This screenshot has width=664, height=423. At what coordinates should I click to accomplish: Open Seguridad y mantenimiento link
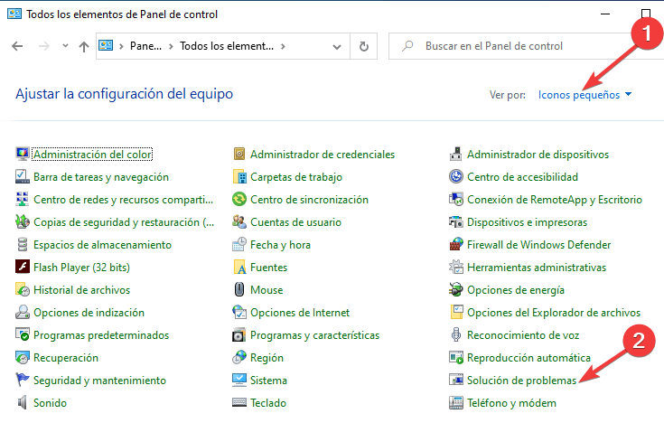pyautogui.click(x=99, y=381)
